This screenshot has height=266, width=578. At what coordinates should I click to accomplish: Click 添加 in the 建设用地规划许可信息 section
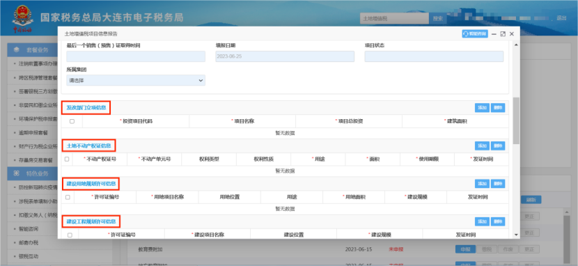tap(482, 183)
